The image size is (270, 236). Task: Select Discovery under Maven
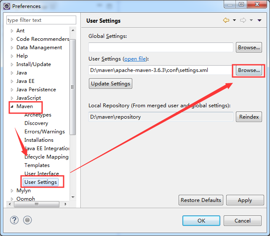[x=36, y=123]
